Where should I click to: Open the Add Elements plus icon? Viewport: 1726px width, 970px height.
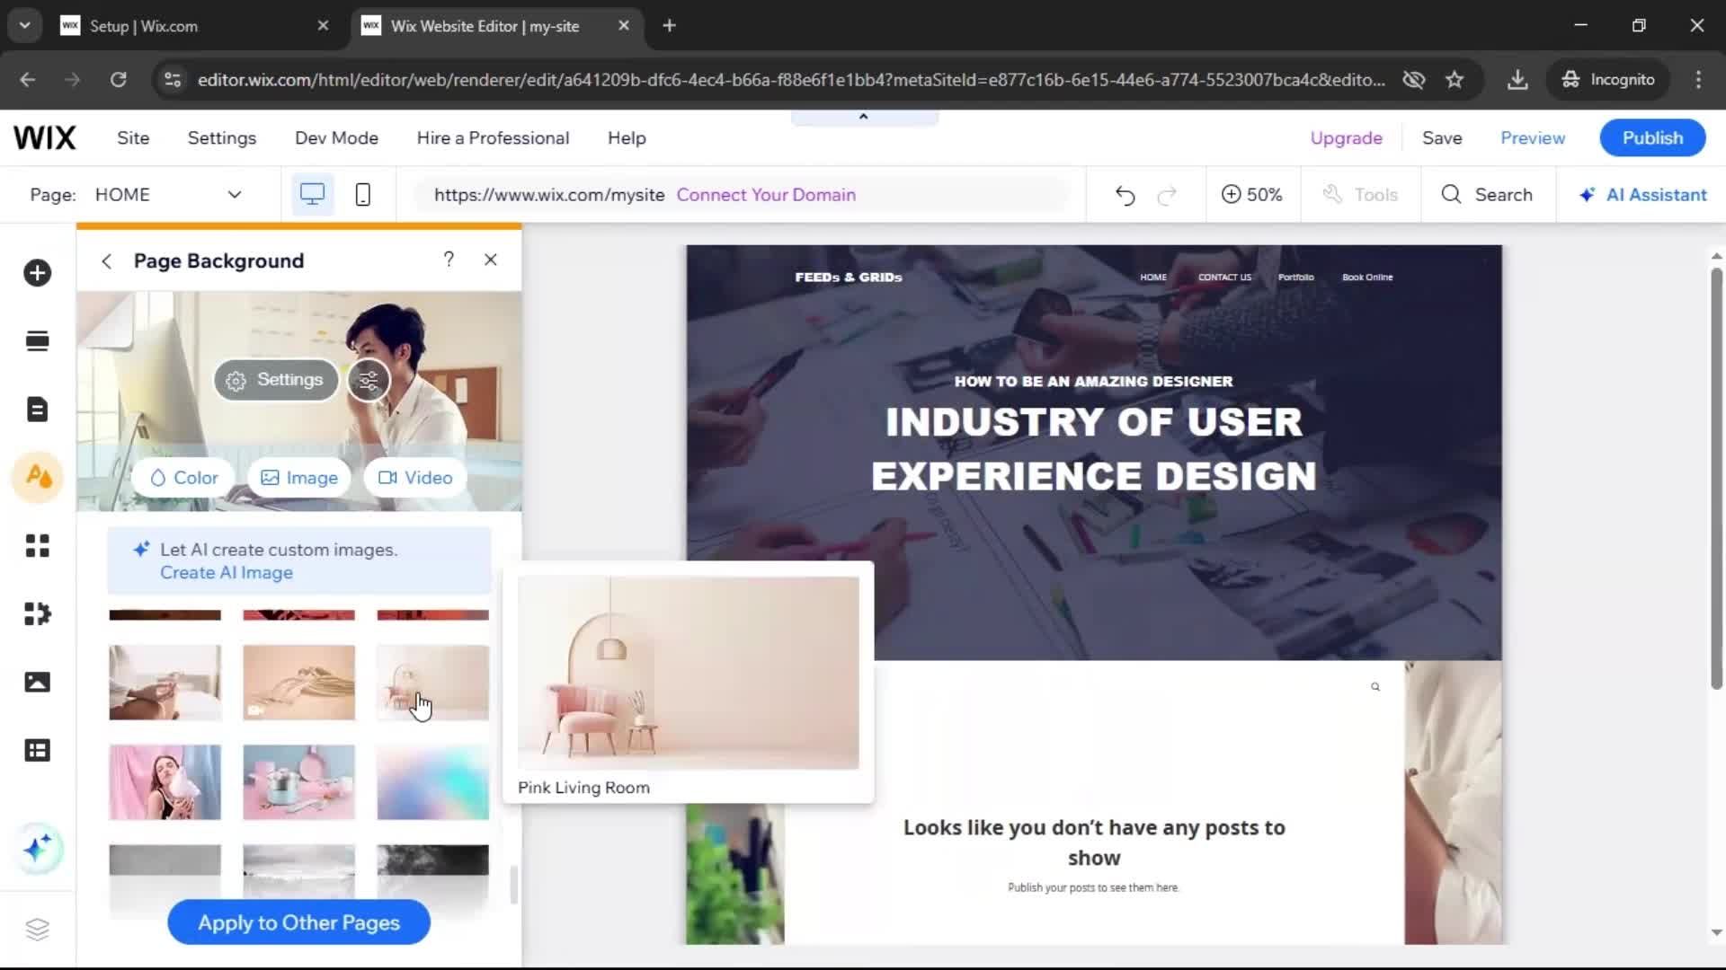pos(37,273)
